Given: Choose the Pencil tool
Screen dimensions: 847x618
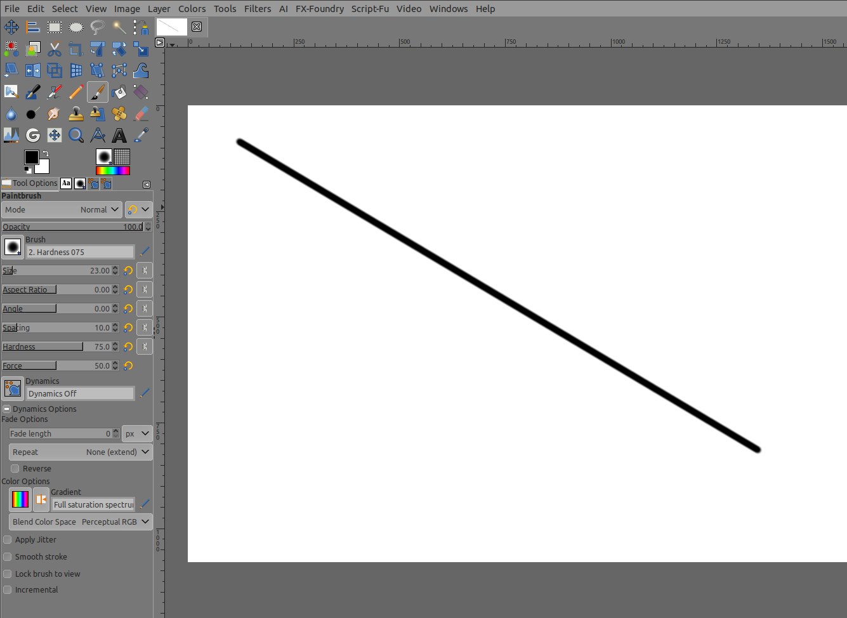Looking at the screenshot, I should (76, 92).
